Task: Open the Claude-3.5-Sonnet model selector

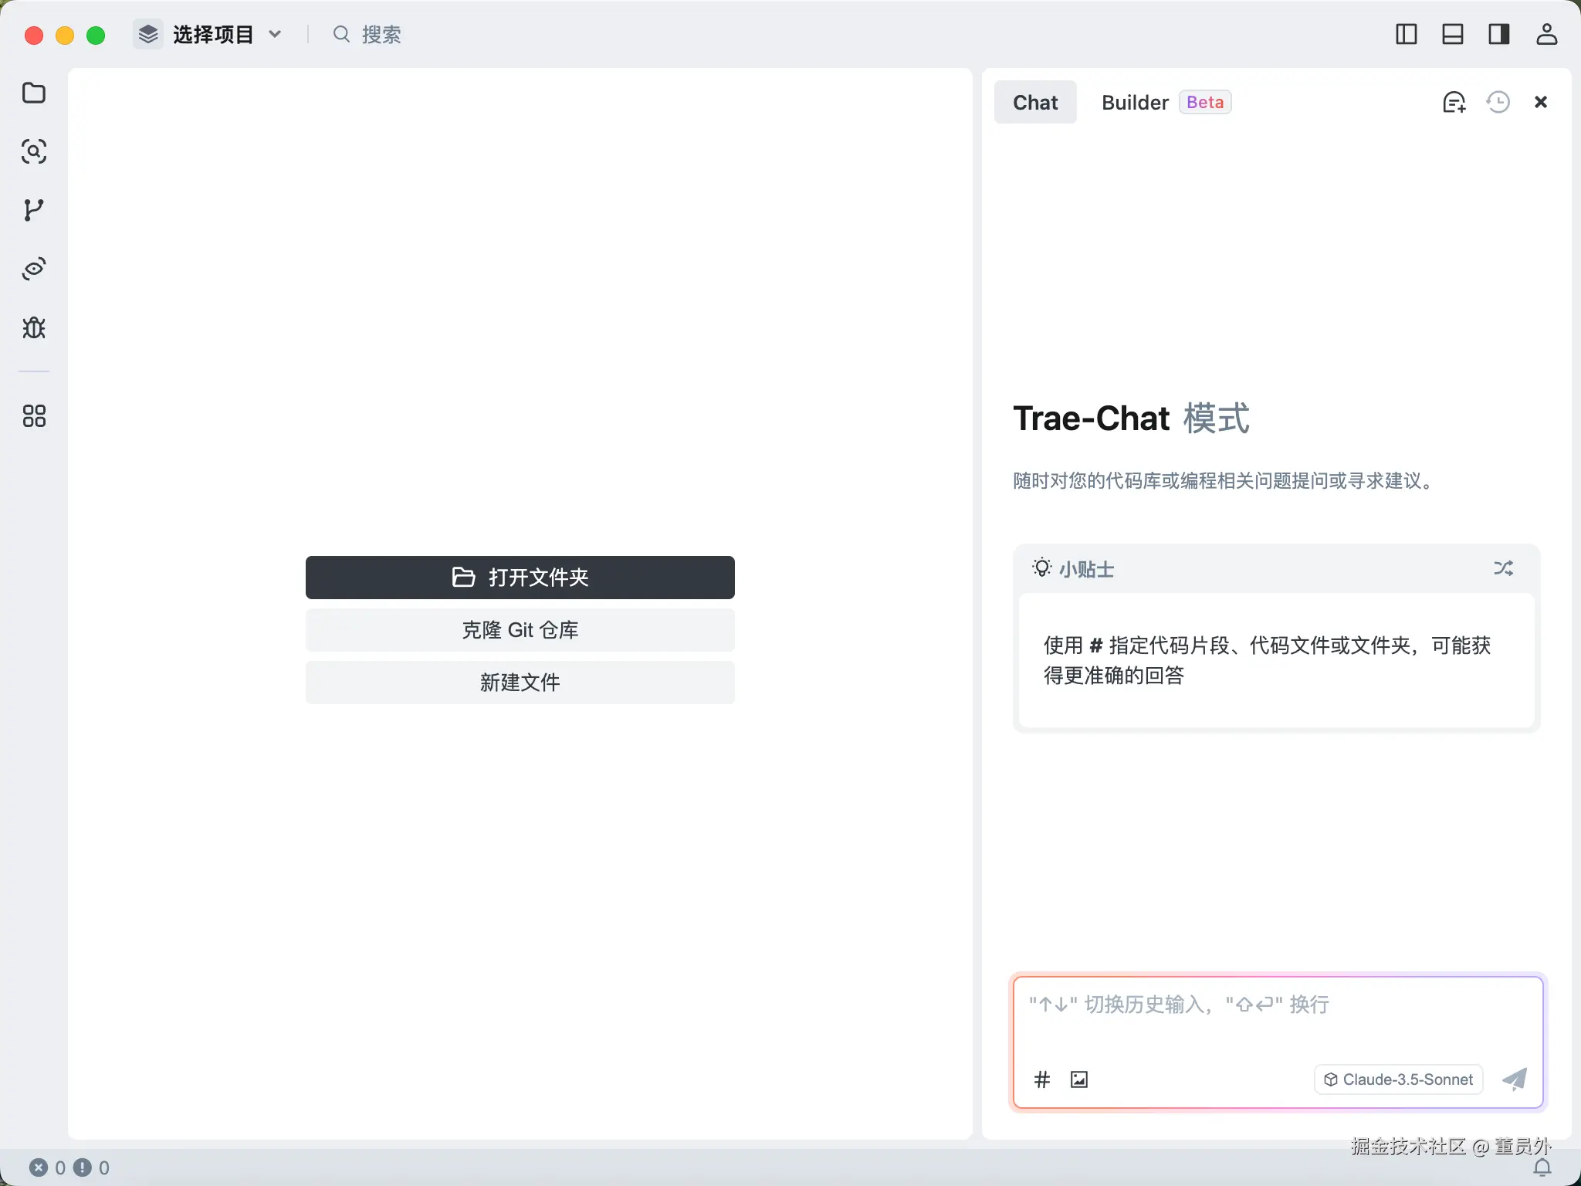Action: (1399, 1079)
